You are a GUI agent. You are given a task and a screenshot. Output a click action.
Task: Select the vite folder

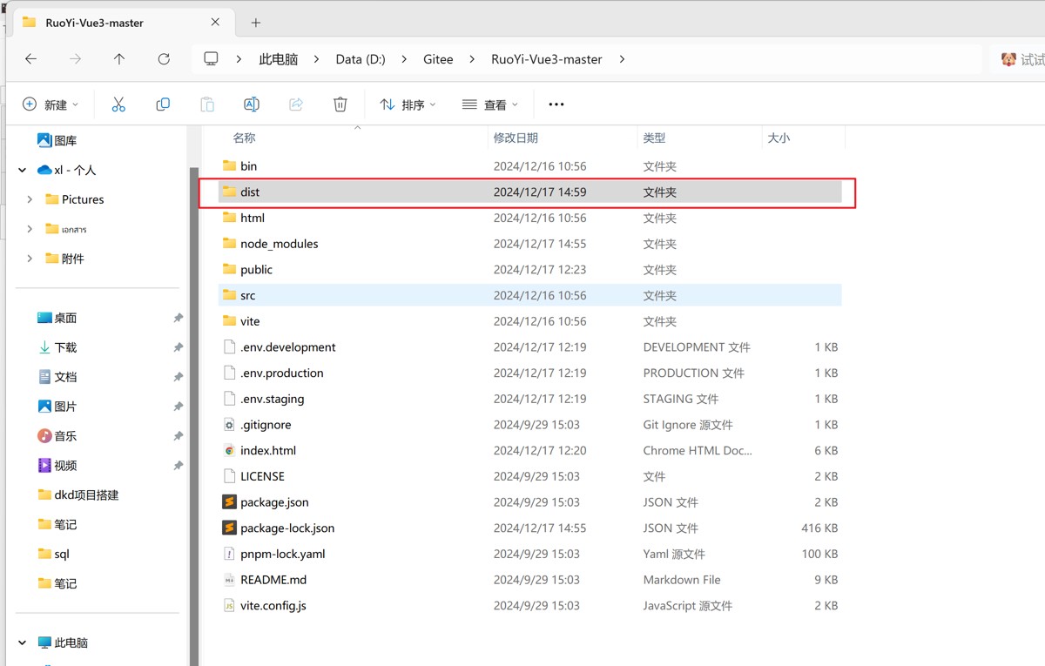point(250,321)
